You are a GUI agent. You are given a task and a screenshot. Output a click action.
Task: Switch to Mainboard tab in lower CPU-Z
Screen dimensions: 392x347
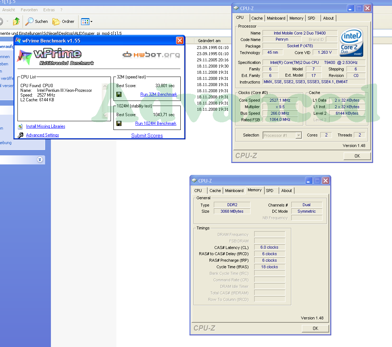coord(234,191)
